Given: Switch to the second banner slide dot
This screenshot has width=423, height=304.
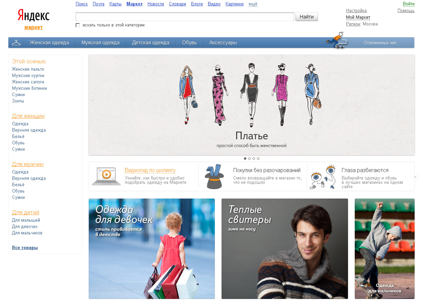Looking at the screenshot, I should click(x=249, y=158).
